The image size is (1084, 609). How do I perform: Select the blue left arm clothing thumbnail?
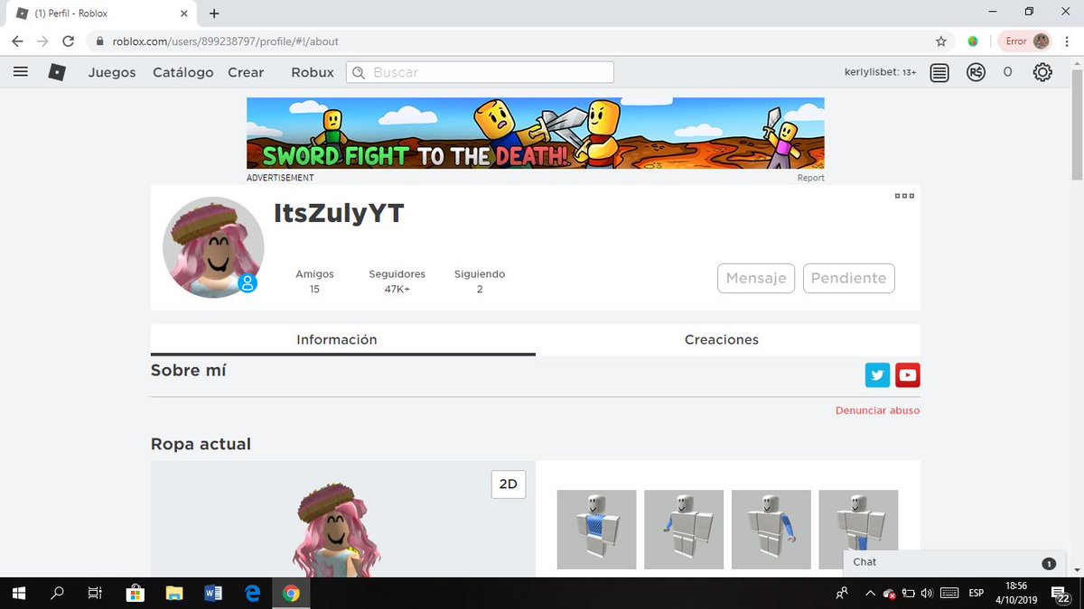(x=771, y=530)
